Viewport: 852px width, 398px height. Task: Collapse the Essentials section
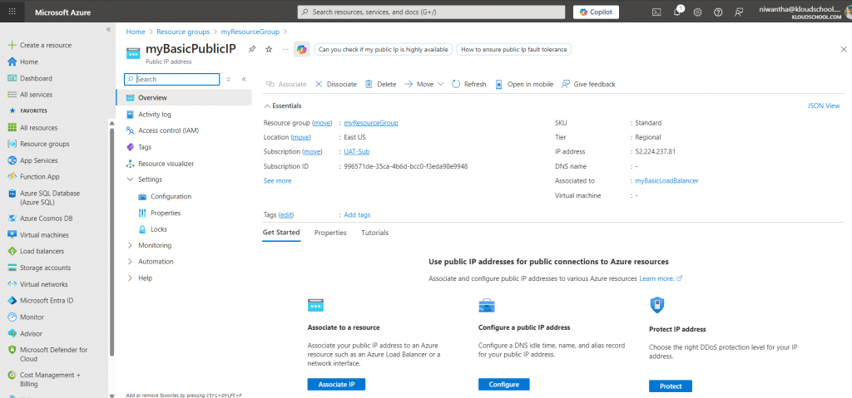point(267,106)
